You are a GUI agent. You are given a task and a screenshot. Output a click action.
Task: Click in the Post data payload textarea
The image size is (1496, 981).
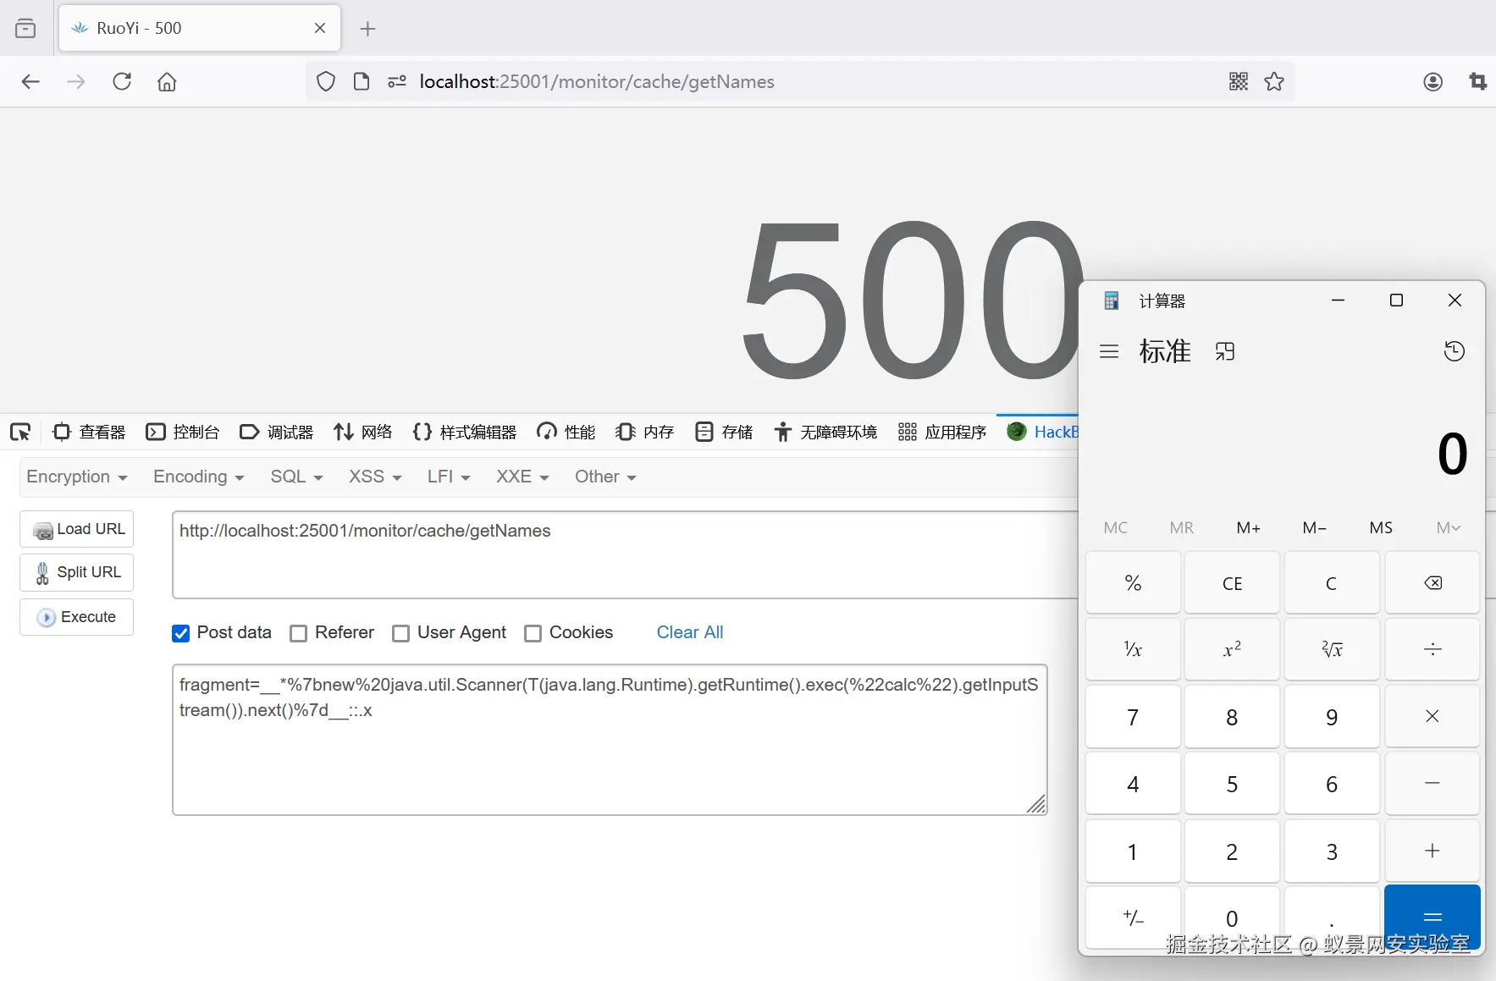pos(610,740)
